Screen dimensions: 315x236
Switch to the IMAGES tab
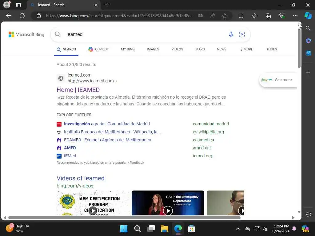pos(153,49)
